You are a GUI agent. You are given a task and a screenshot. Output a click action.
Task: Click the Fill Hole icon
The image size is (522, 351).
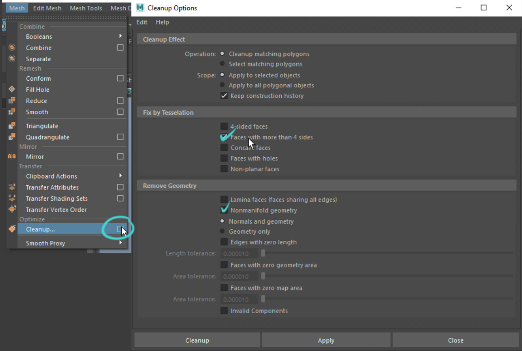tap(12, 89)
